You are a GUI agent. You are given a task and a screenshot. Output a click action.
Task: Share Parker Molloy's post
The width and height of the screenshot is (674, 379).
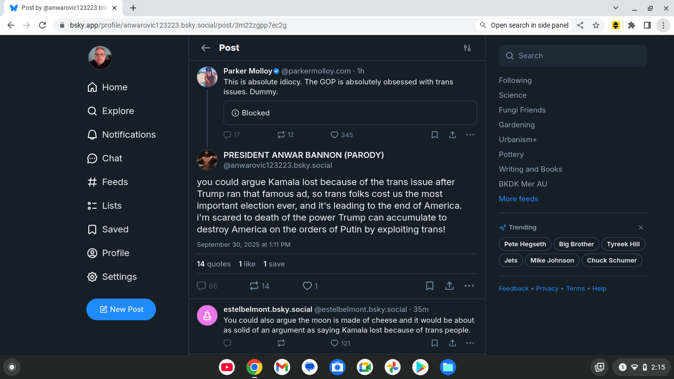[x=452, y=135]
